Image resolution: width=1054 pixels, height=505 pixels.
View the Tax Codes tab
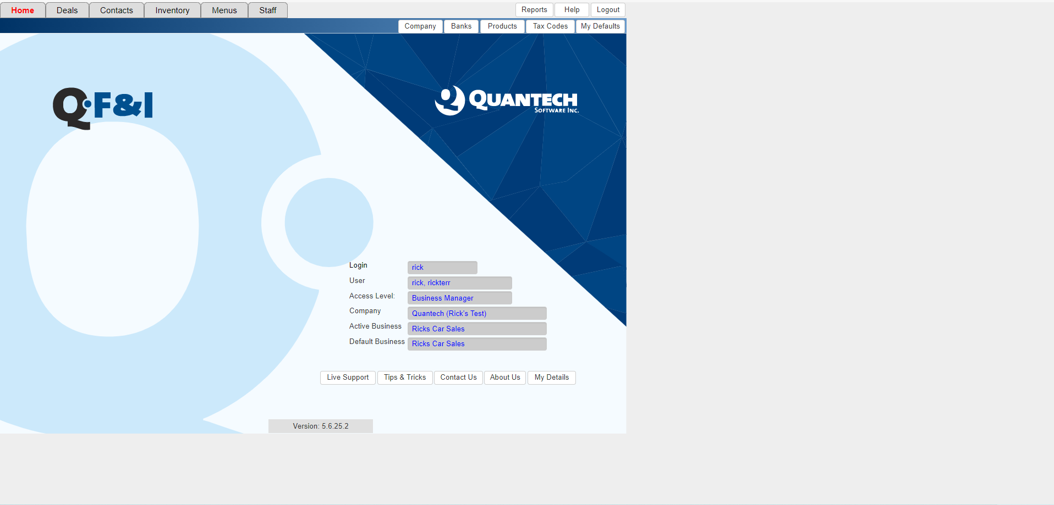[550, 26]
